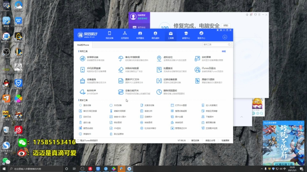The width and height of the screenshot is (307, 172).
Task: Click the Windows Start button
Action: (x=4, y=169)
